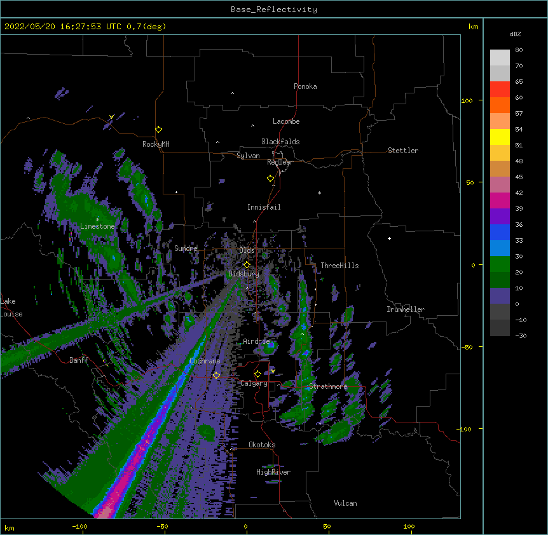Click the Sundre city label

pyautogui.click(x=186, y=248)
